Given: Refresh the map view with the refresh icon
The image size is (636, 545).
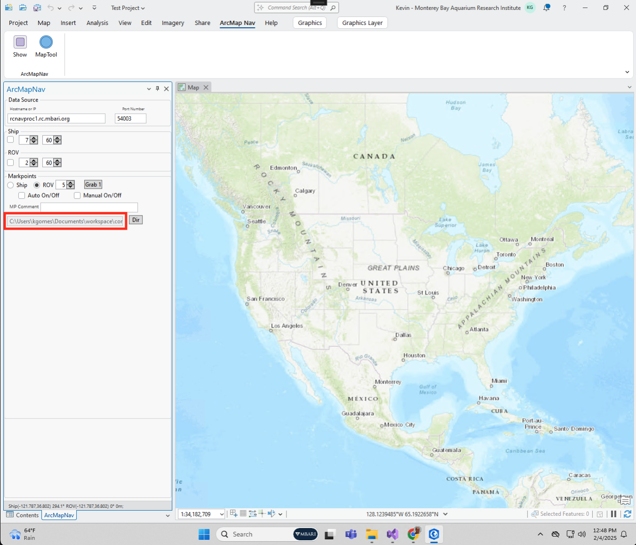Looking at the screenshot, I should pos(628,513).
